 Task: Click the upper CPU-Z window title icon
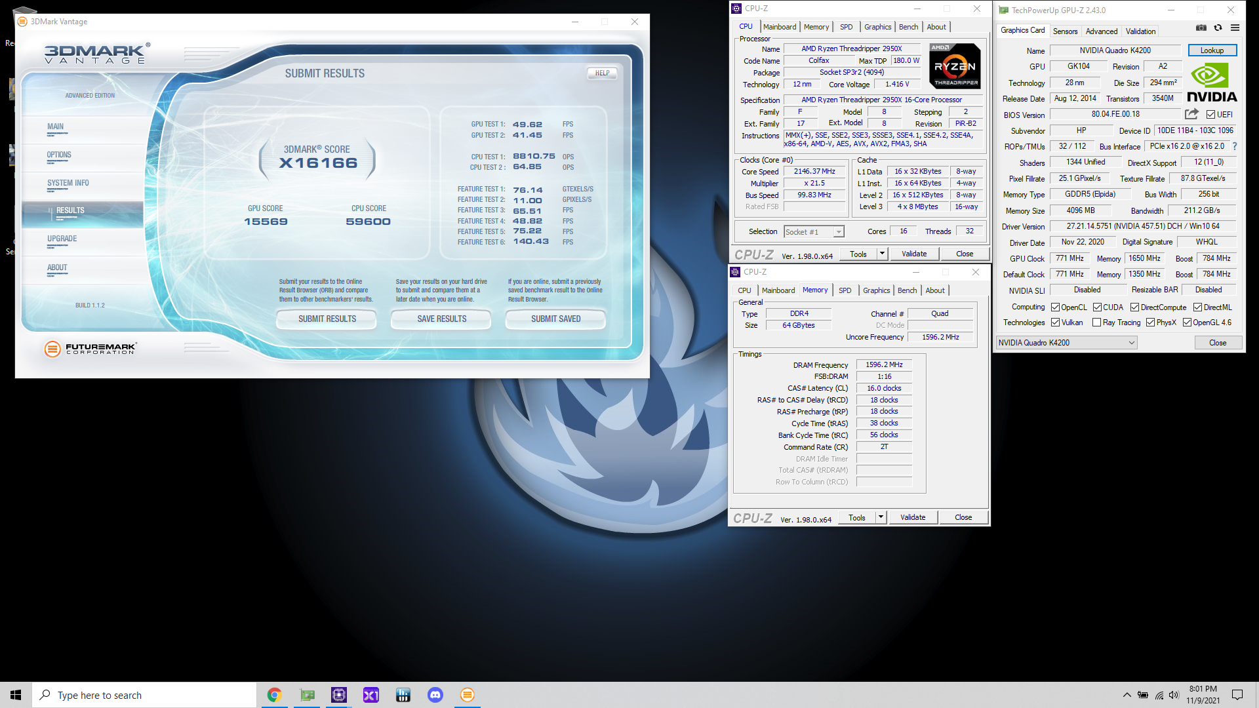tap(736, 9)
